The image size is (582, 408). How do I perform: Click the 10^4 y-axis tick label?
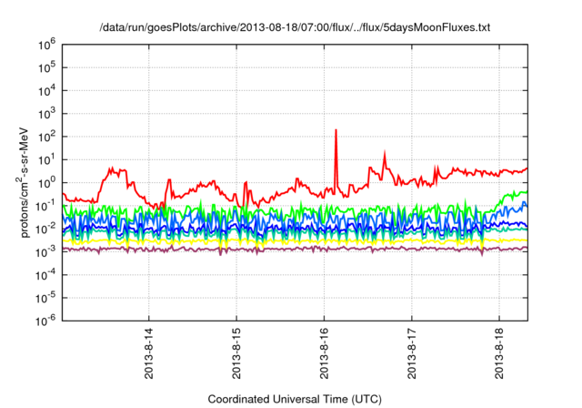pos(46,91)
